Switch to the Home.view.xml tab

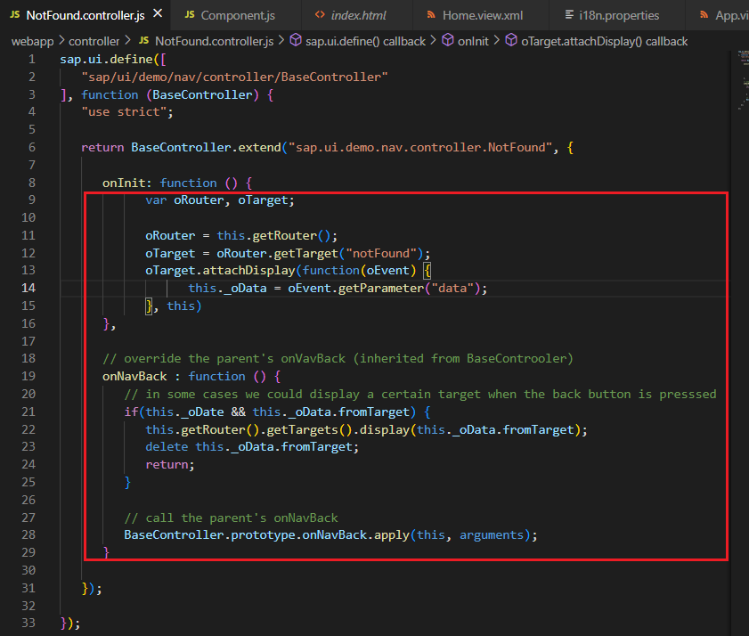tap(483, 15)
